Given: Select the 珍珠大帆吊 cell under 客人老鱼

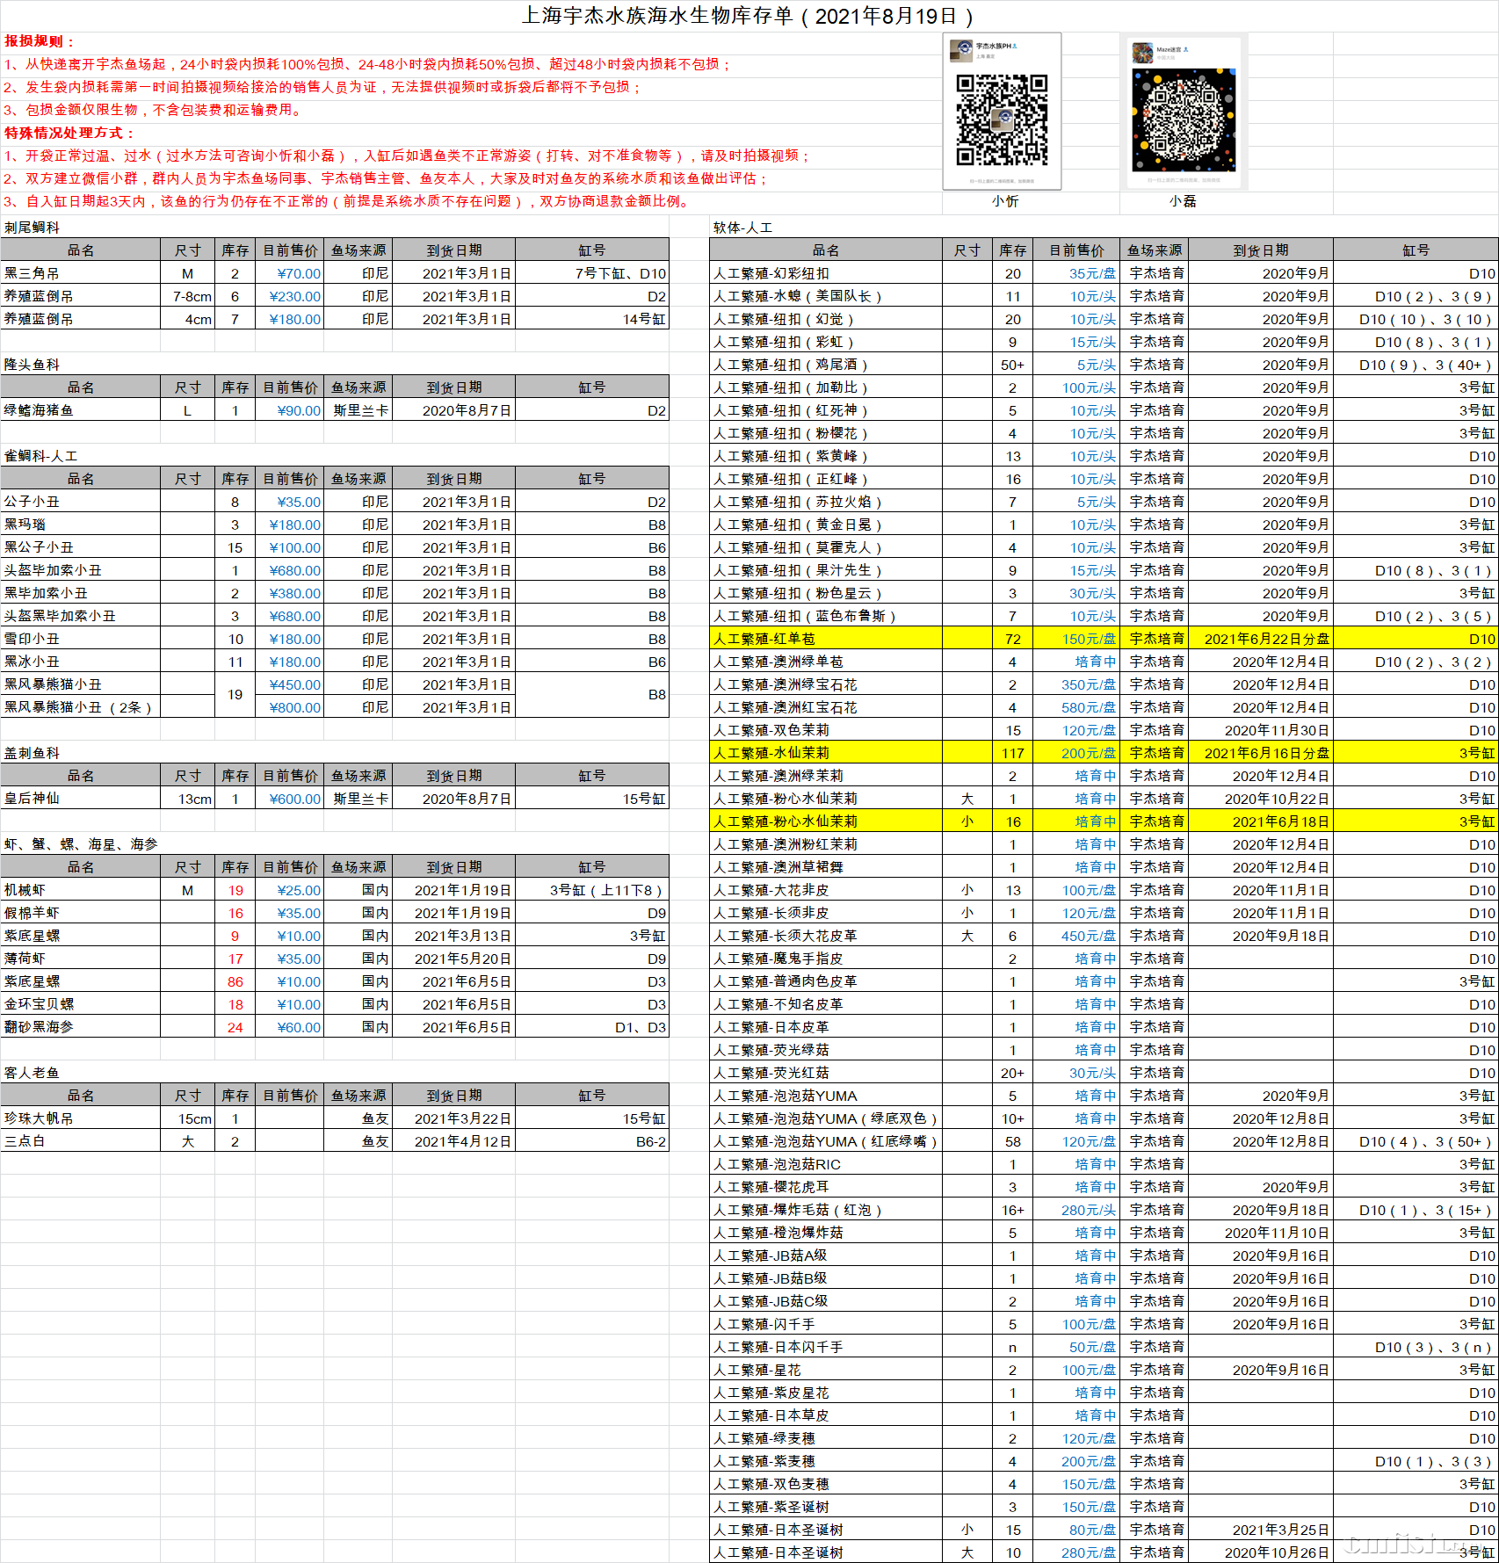Looking at the screenshot, I should point(81,1118).
